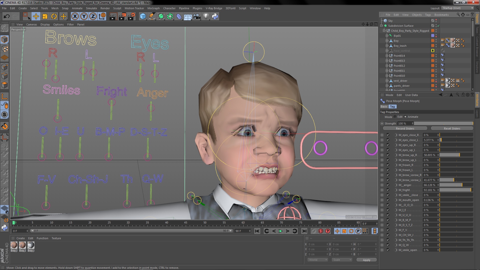Open the Layout dropdown

pos(457,8)
